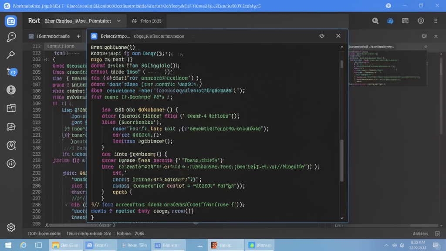Image resolution: width=446 pixels, height=251 pixels.
Task: Add a new tab with plus button
Action: click(x=78, y=37)
